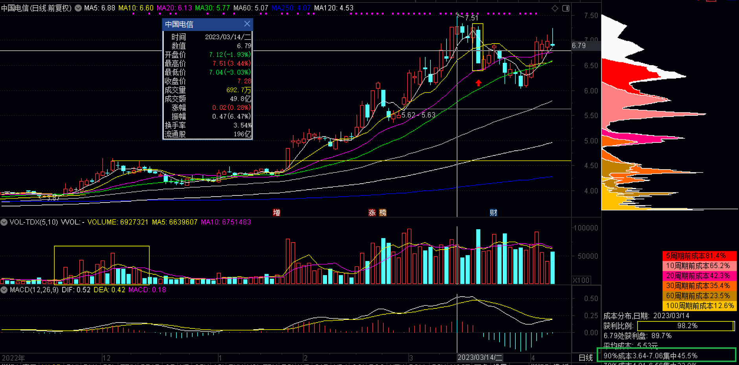
Task: Click the MA250: 4.07 label
Action: [291, 8]
